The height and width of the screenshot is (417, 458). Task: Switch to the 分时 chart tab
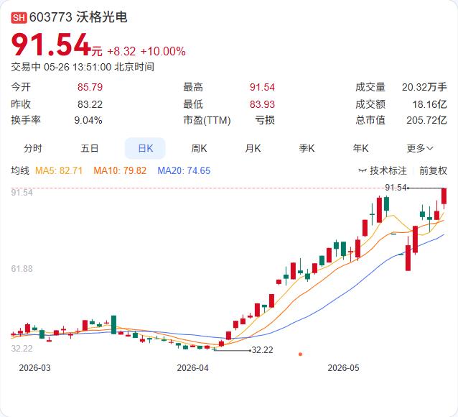click(33, 148)
